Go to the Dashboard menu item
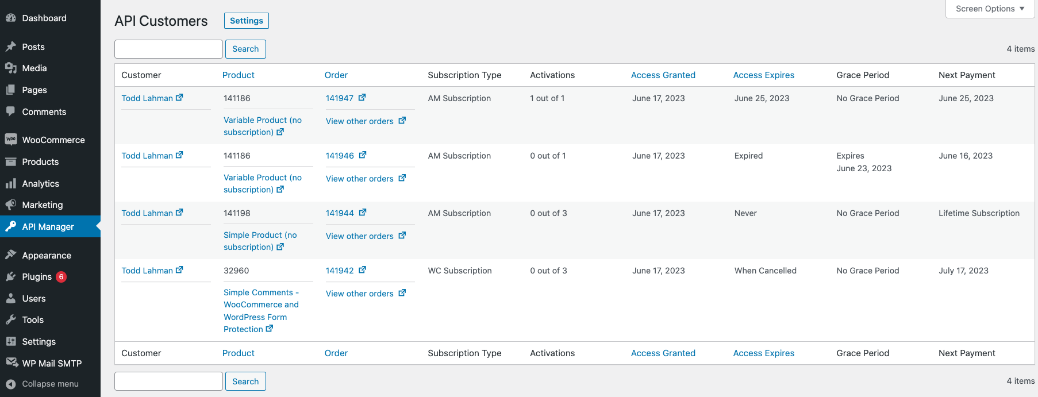 (44, 18)
